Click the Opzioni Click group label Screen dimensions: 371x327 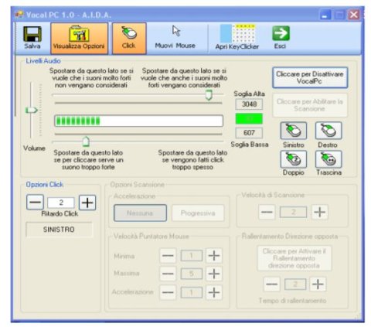click(x=45, y=185)
